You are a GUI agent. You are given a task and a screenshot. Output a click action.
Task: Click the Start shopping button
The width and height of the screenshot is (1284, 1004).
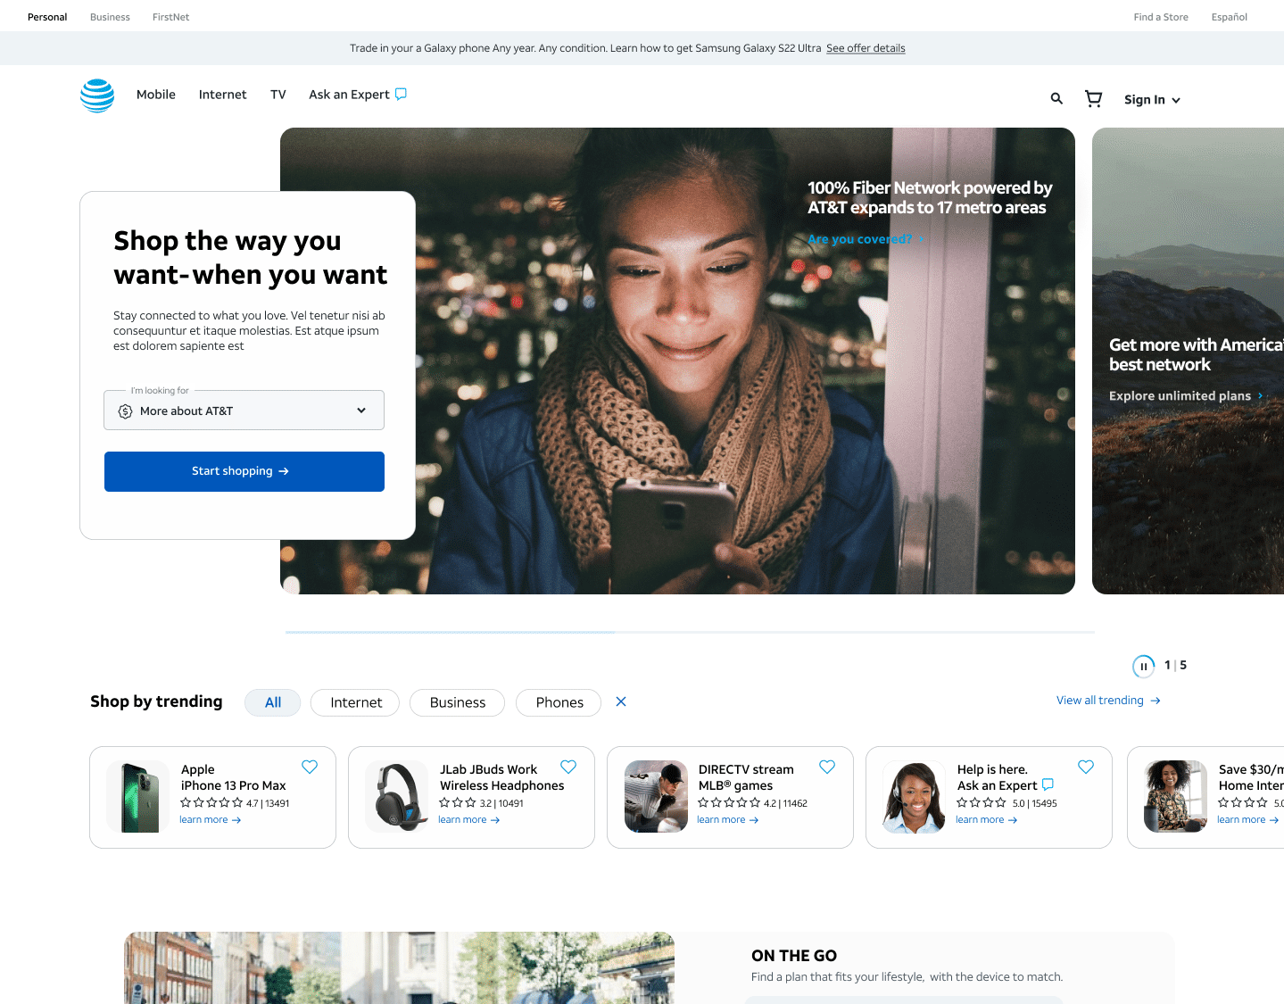[x=244, y=471]
